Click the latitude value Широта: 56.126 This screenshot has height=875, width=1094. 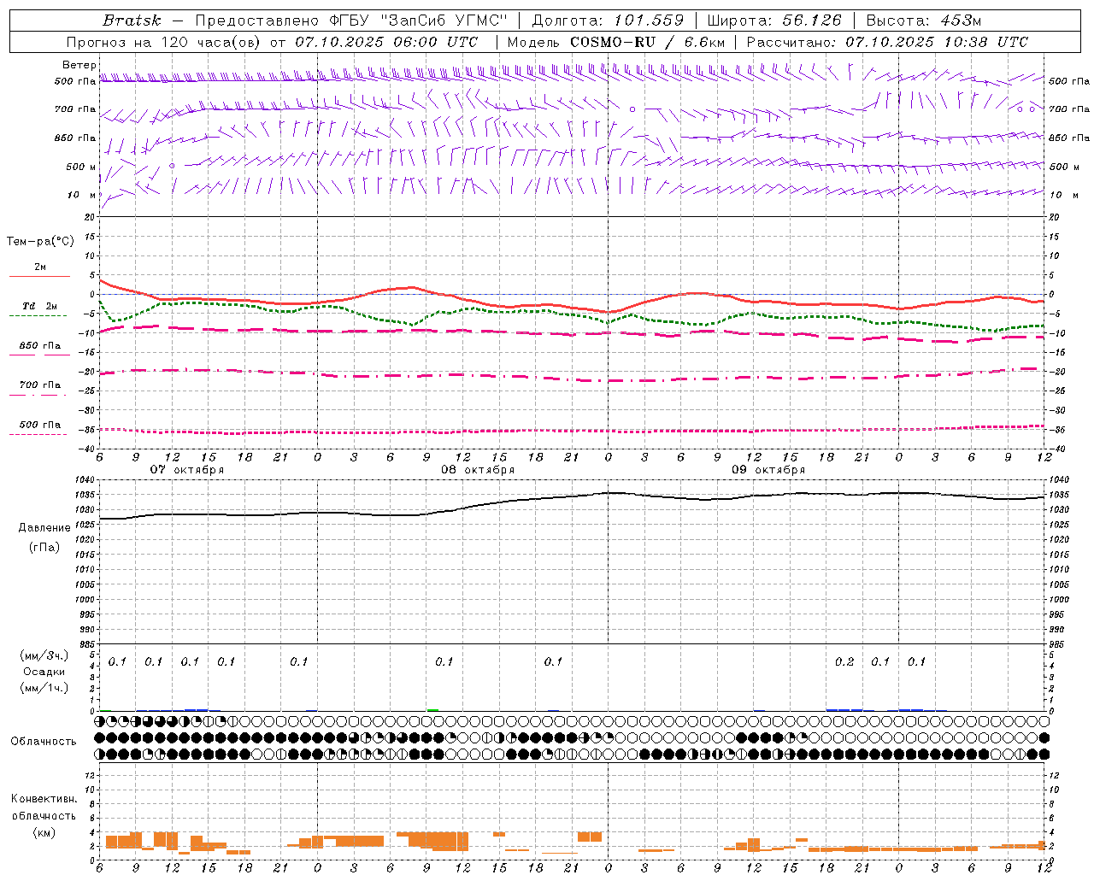(774, 21)
